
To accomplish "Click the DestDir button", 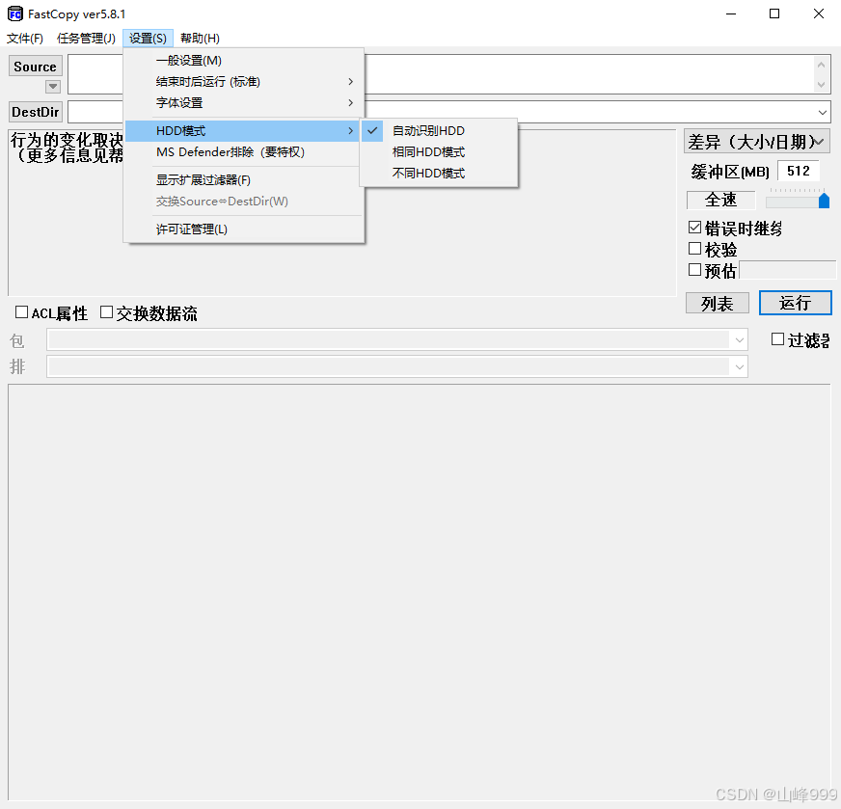I will 36,112.
